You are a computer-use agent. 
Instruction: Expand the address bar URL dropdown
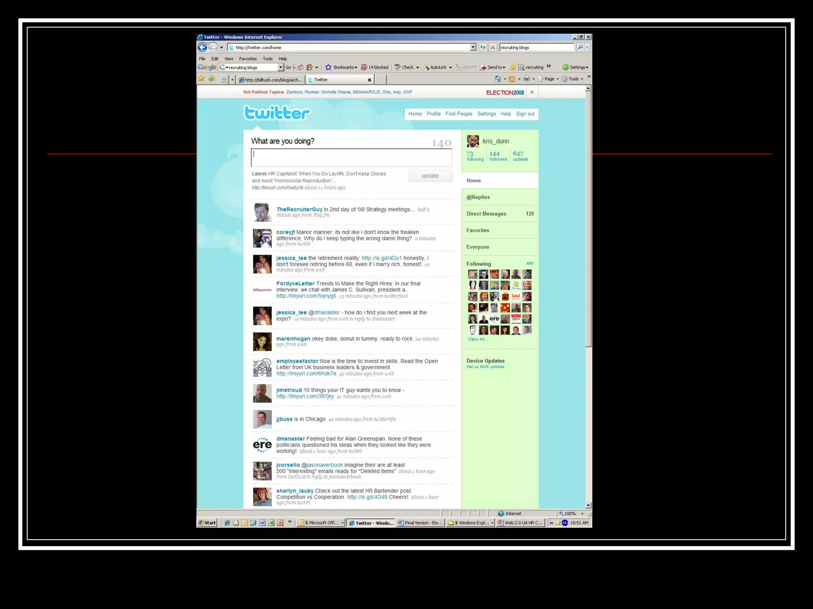coord(473,48)
